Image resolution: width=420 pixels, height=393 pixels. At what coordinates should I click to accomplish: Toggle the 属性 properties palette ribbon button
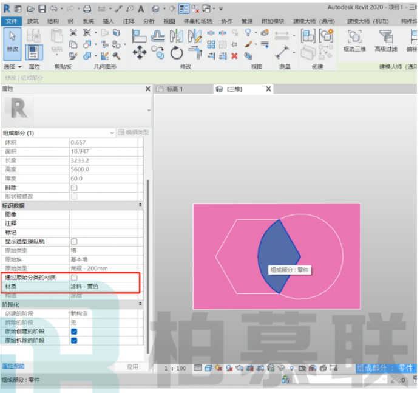point(34,52)
